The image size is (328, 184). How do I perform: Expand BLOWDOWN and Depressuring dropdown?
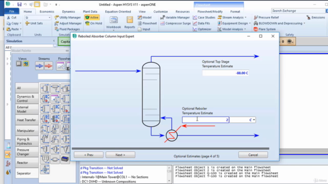pos(304,24)
